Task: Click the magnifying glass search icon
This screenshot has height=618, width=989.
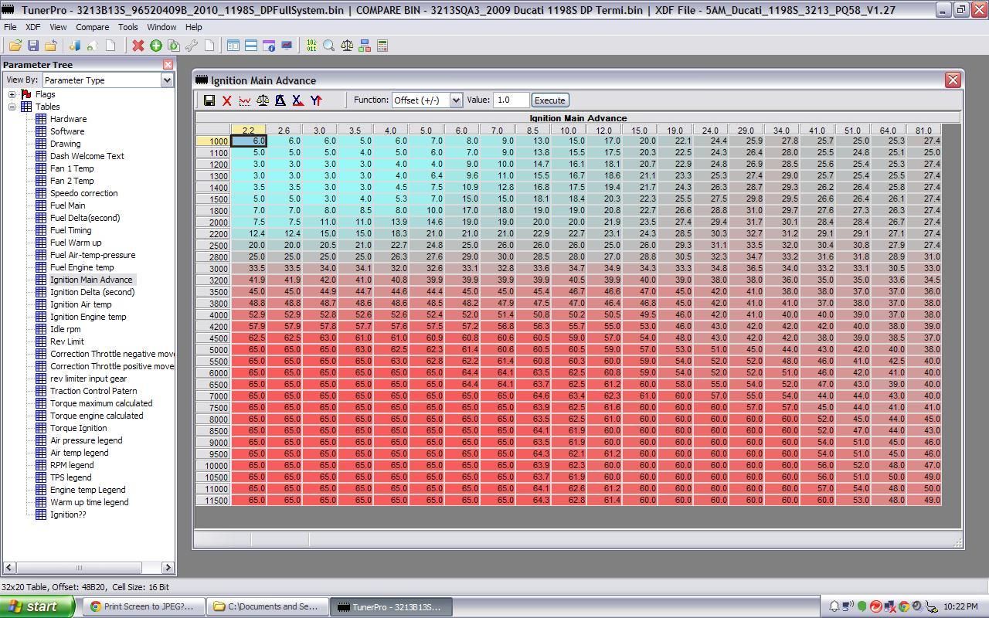Action: tap(329, 46)
